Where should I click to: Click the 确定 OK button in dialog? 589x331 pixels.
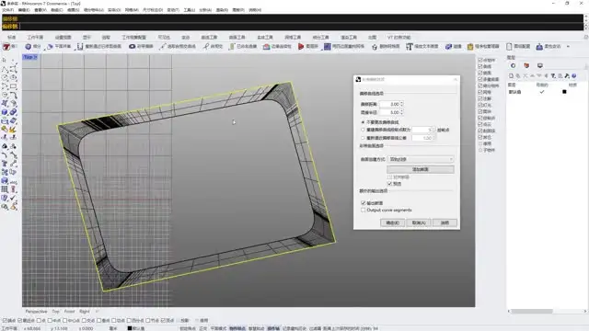[392, 223]
